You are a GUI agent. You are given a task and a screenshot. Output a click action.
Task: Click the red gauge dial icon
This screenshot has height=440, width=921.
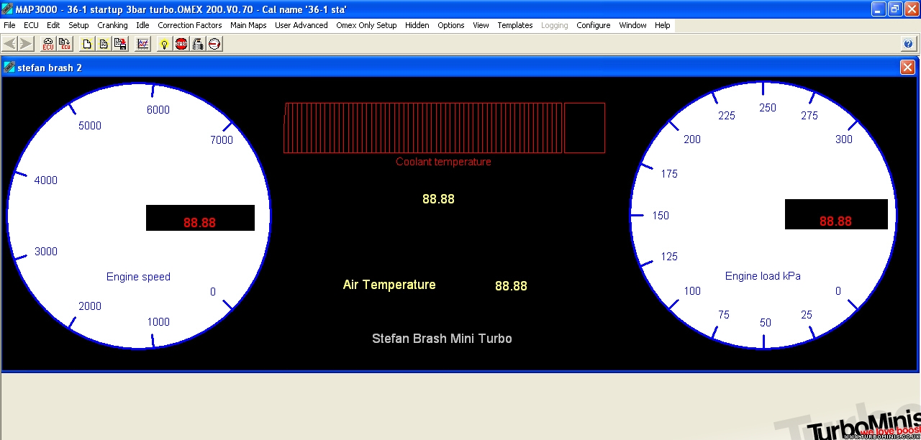pyautogui.click(x=214, y=45)
